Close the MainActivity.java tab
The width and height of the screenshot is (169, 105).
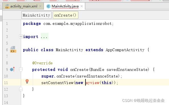click(82, 6)
